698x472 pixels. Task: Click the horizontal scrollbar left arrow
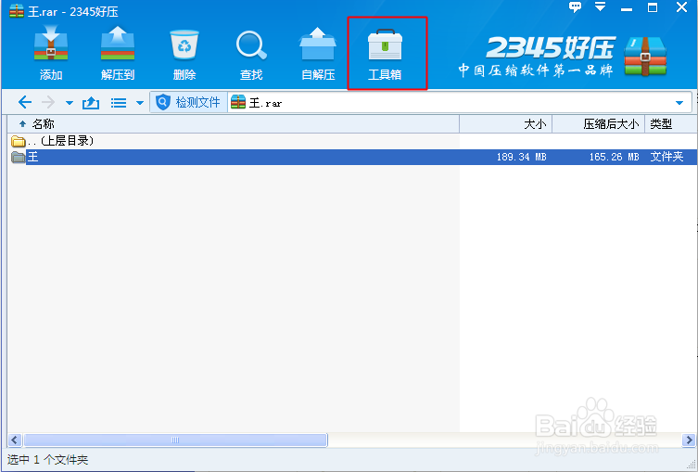(x=15, y=440)
